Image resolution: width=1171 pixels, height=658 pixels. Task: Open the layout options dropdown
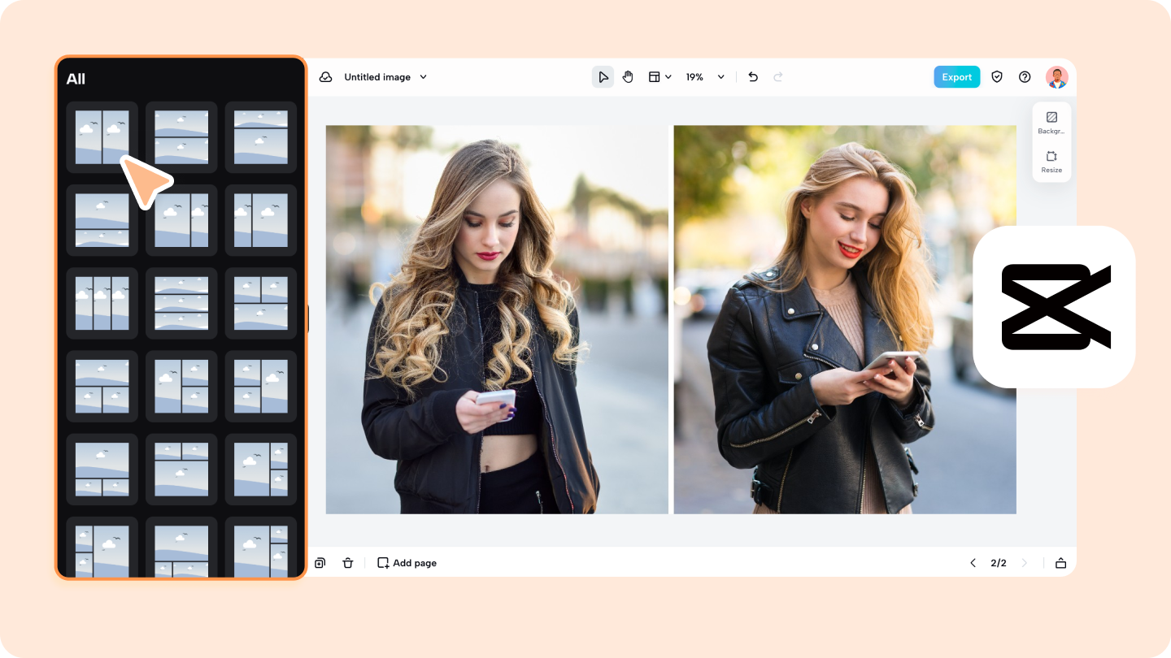pos(660,77)
